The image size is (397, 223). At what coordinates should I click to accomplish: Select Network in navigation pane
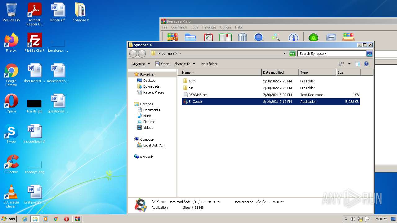tap(146, 157)
